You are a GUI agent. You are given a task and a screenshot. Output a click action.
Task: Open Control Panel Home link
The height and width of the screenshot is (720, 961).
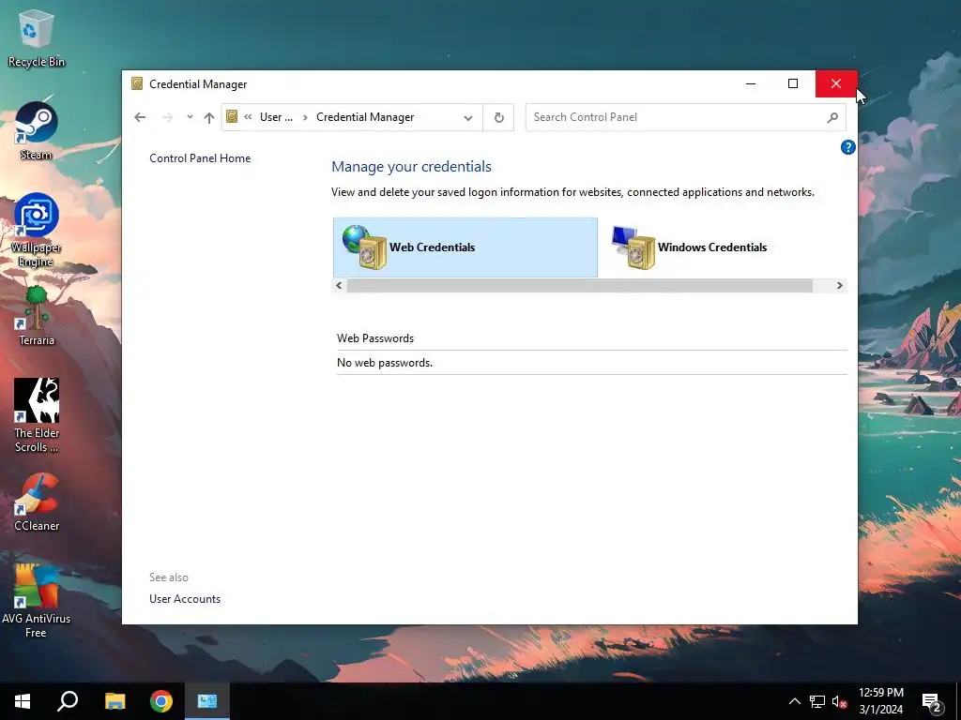pos(200,157)
